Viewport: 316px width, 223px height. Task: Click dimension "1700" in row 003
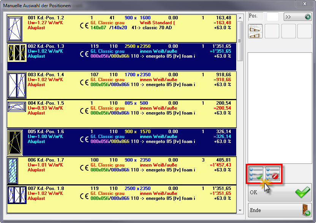130,75
